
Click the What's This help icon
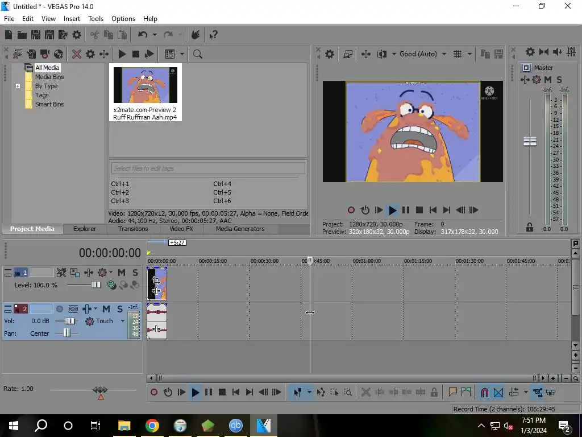click(x=213, y=35)
